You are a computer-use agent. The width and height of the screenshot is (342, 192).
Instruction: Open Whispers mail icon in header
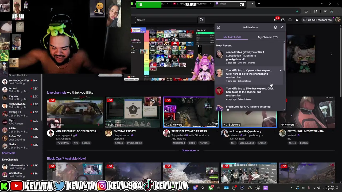point(283,20)
